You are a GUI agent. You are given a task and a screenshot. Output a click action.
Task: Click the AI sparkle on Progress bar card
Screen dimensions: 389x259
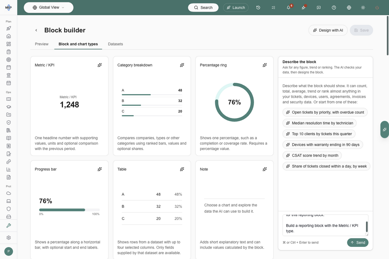tap(100, 169)
